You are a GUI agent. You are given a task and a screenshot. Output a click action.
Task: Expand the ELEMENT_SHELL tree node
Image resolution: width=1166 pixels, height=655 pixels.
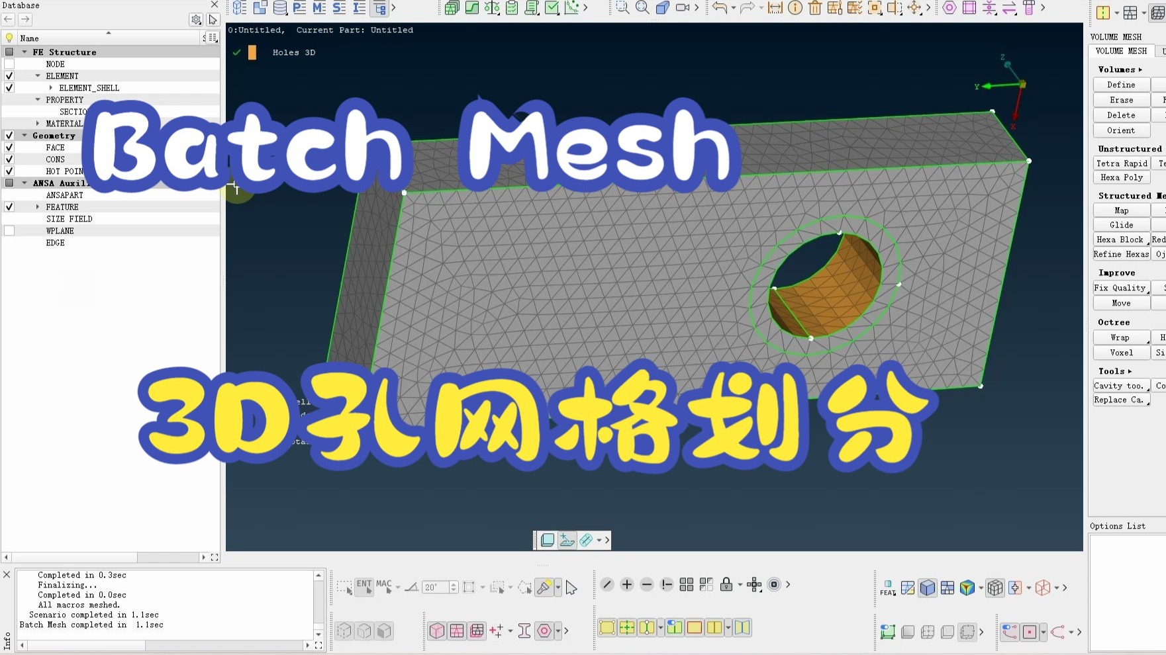(51, 88)
